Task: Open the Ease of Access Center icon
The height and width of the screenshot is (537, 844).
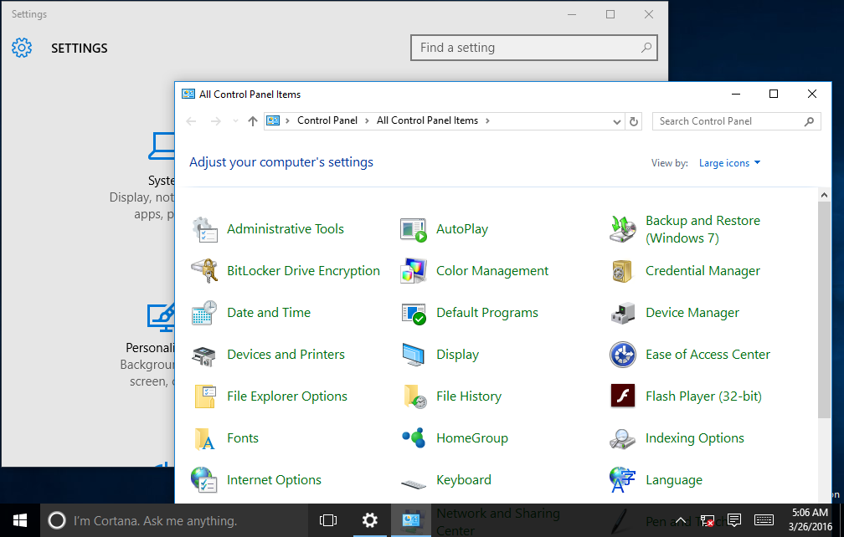Action: [623, 355]
